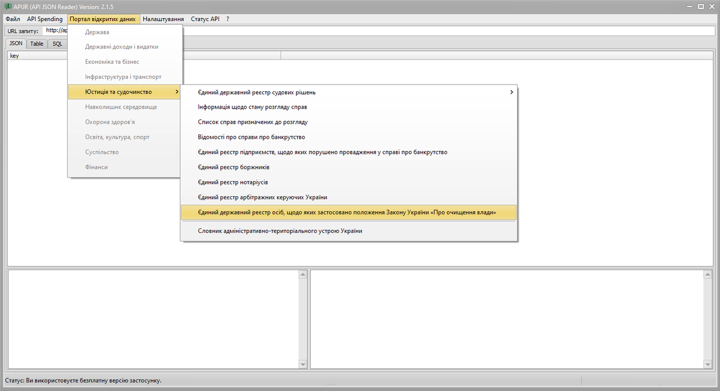Minimize the APIJR window
This screenshot has height=391, width=720.
point(689,6)
